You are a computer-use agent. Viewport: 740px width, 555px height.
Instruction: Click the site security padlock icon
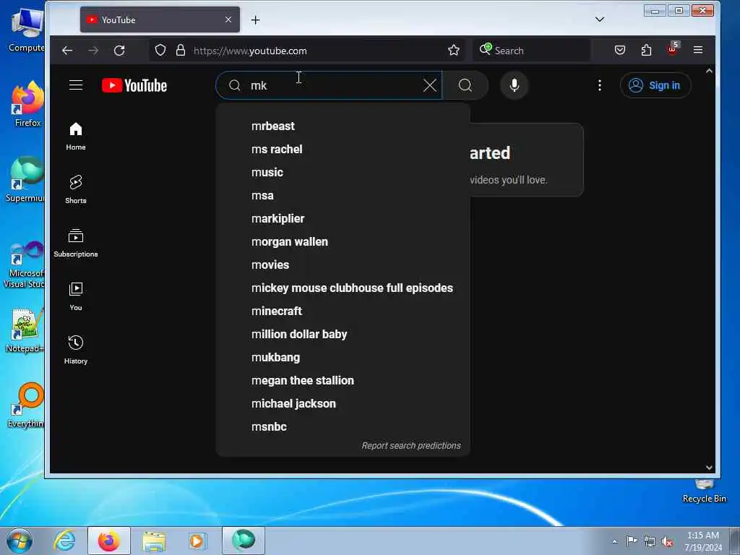(180, 51)
